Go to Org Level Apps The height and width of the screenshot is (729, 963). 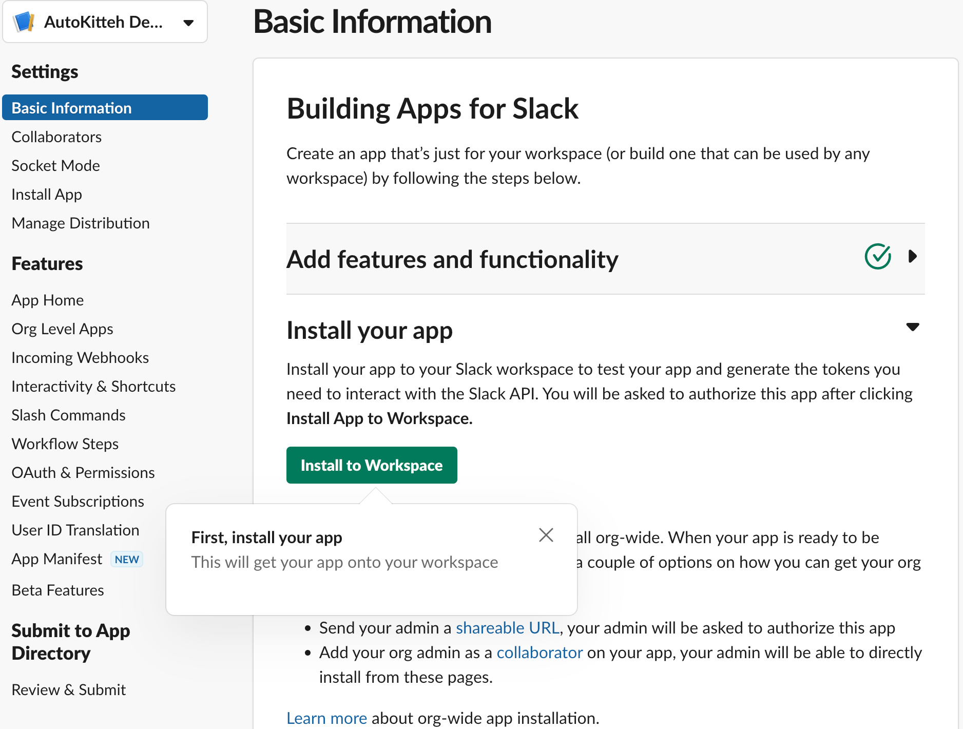[62, 329]
